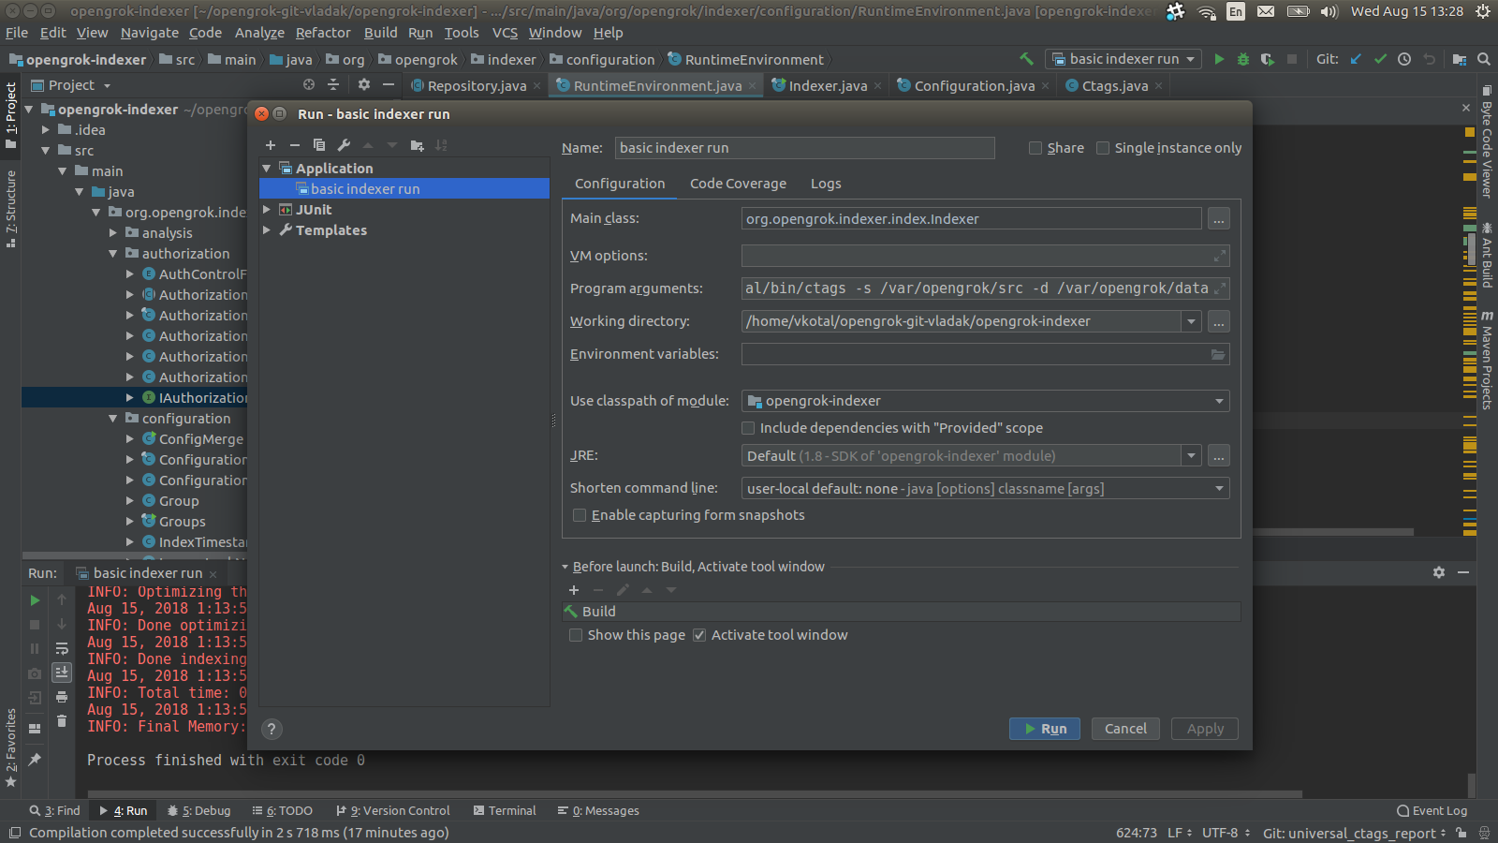
Task: Enable the Share checkbox
Action: pos(1035,148)
